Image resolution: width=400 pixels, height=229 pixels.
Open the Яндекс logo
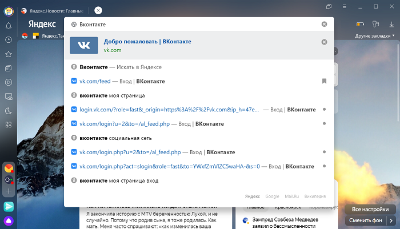pos(42,24)
